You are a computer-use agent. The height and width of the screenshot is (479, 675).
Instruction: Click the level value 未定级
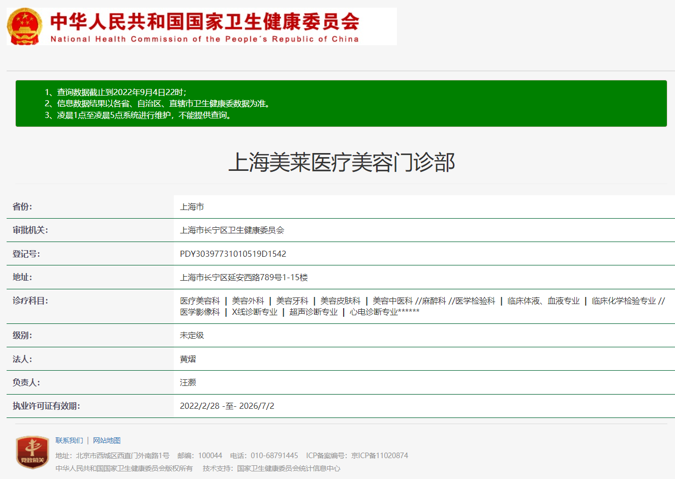[x=192, y=335]
